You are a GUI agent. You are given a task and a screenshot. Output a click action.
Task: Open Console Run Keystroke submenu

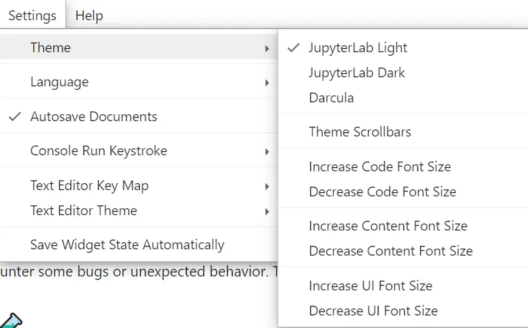138,151
